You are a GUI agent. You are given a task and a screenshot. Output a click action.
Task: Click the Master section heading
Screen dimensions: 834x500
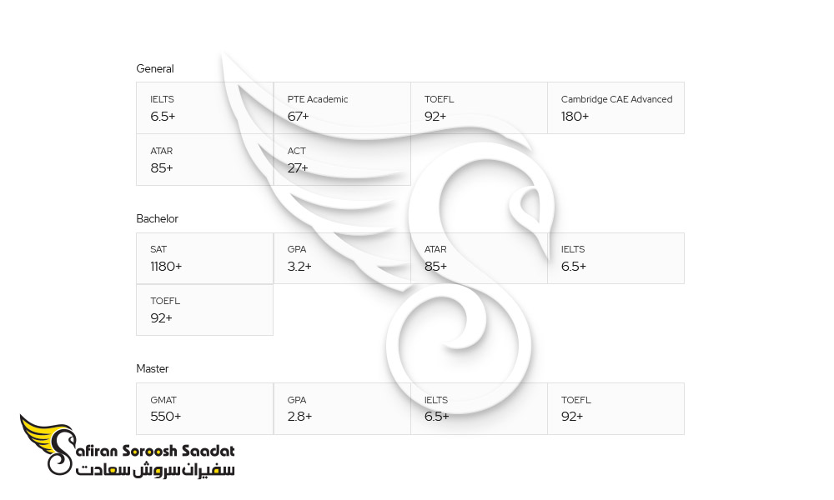152,368
